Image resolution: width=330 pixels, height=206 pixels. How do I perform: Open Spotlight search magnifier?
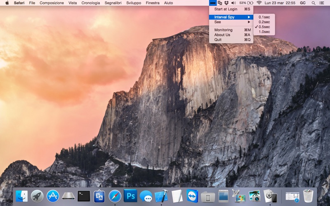(x=313, y=3)
